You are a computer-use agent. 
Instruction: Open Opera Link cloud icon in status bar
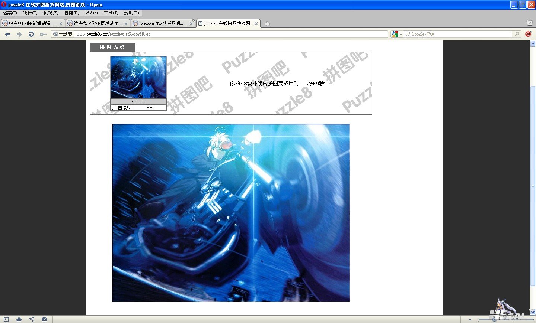point(19,319)
